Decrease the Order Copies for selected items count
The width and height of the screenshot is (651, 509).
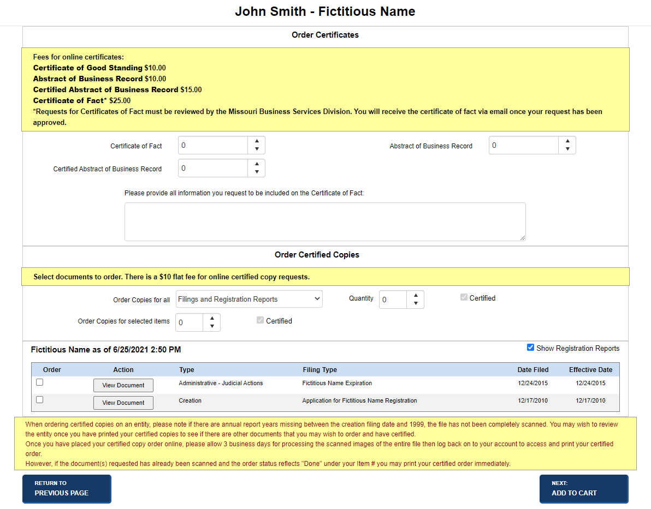coord(212,326)
